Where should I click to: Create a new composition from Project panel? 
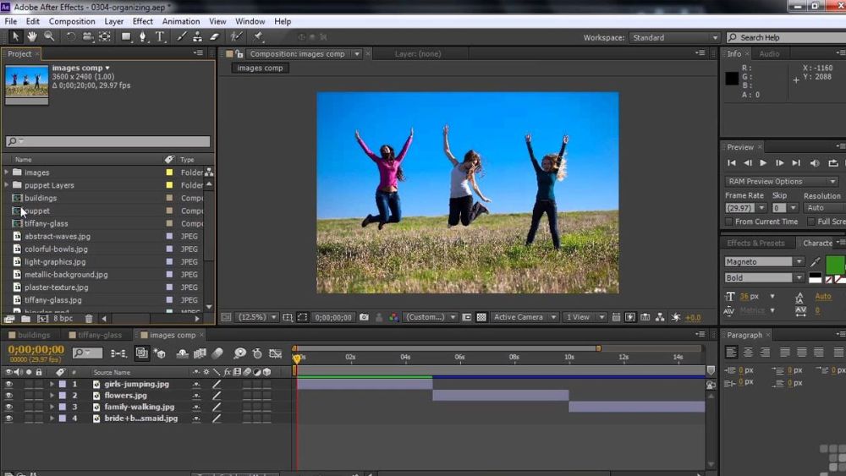click(42, 319)
